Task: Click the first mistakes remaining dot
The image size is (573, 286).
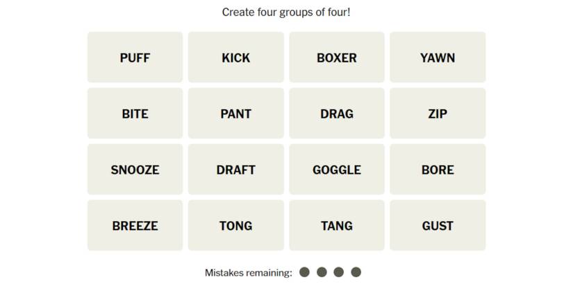Action: pyautogui.click(x=304, y=272)
